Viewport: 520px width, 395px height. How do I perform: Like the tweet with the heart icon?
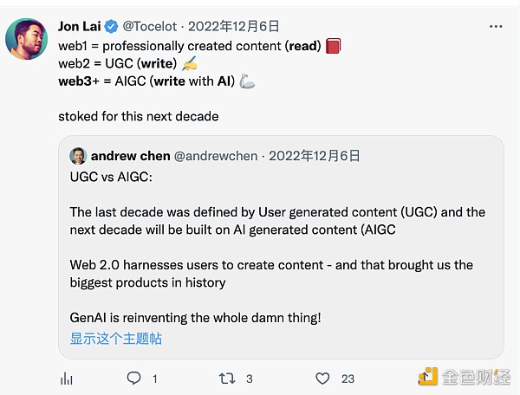pyautogui.click(x=322, y=378)
